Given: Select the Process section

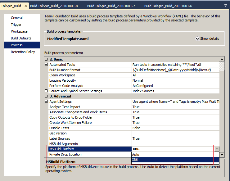Looking at the screenshot, I should 22,45.
